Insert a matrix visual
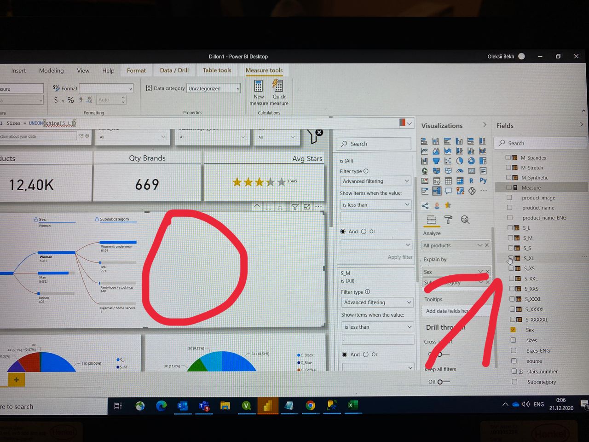The height and width of the screenshot is (442, 589). click(x=459, y=180)
